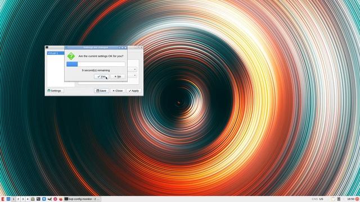The height and width of the screenshot is (202, 360).
Task: Click the blue show desktop icon
Action: coord(8,199)
